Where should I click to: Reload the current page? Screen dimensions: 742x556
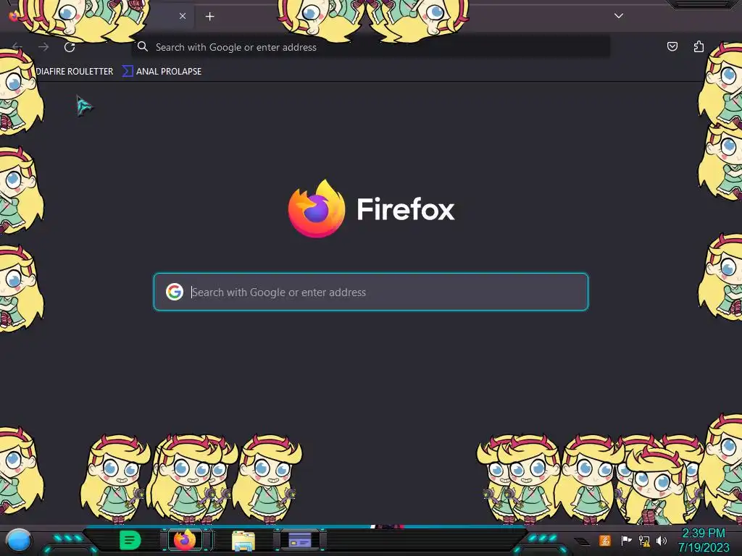point(70,47)
